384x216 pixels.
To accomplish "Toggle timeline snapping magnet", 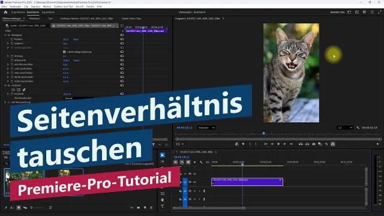I will [x=182, y=162].
